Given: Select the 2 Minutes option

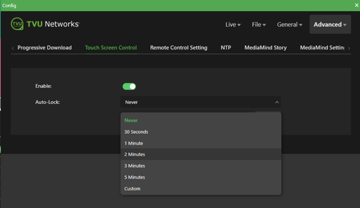Looking at the screenshot, I should tap(201, 155).
